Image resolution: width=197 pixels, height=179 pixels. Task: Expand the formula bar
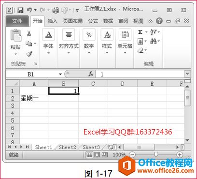pos(187,74)
